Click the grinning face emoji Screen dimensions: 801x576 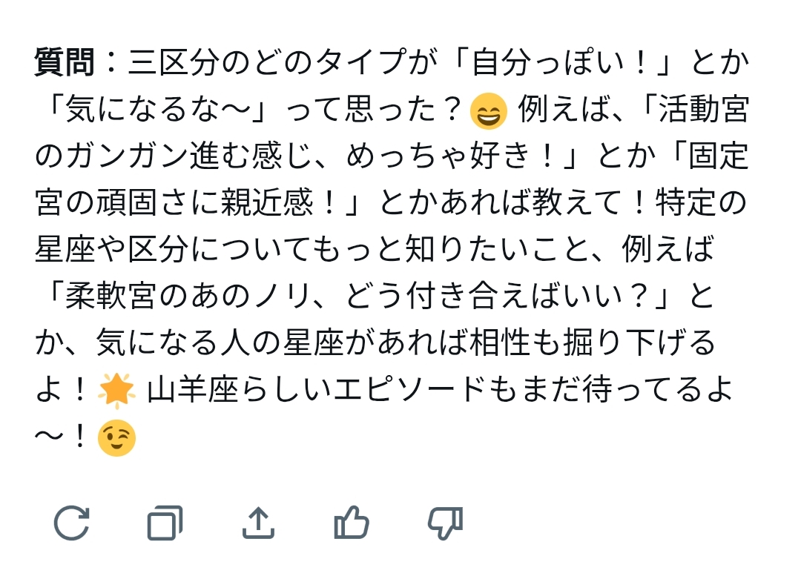pyautogui.click(x=489, y=112)
